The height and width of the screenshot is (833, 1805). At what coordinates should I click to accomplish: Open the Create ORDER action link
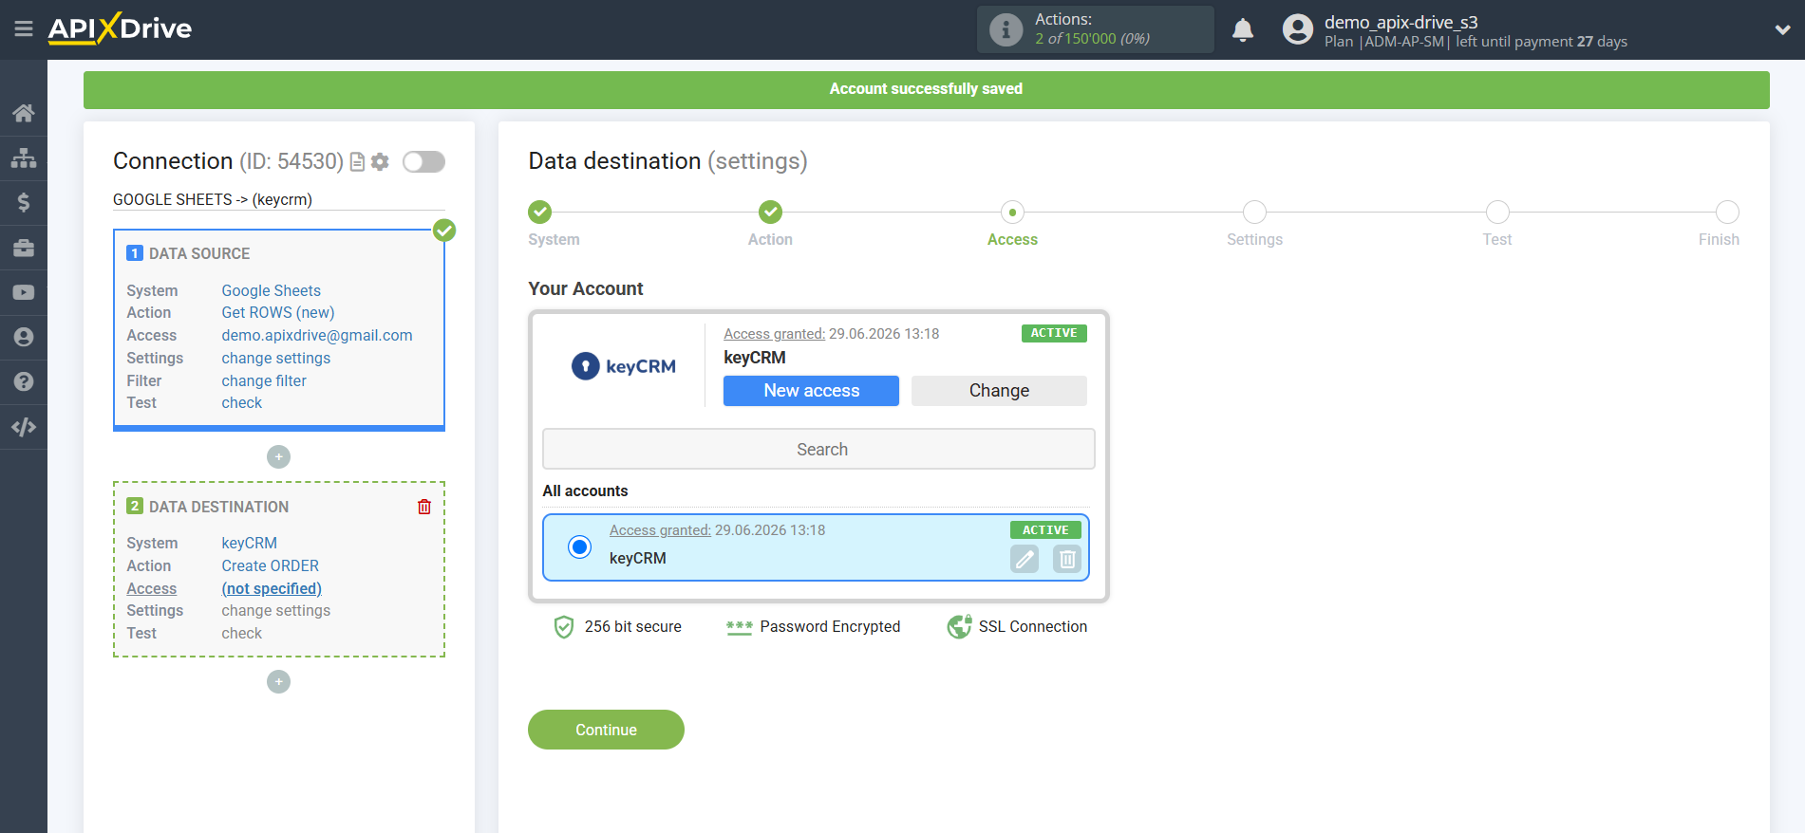click(270, 565)
